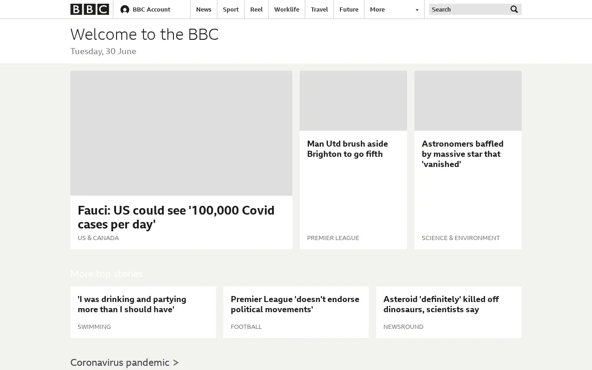592x370 pixels.
Task: Open the Fauci 100,000 Covid cases headline
Action: 176,217
